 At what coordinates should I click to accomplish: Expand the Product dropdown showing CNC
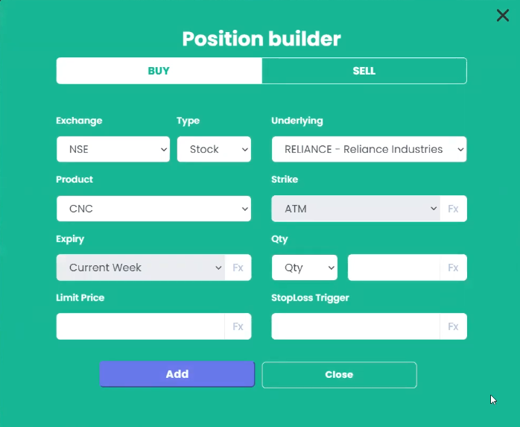click(153, 209)
